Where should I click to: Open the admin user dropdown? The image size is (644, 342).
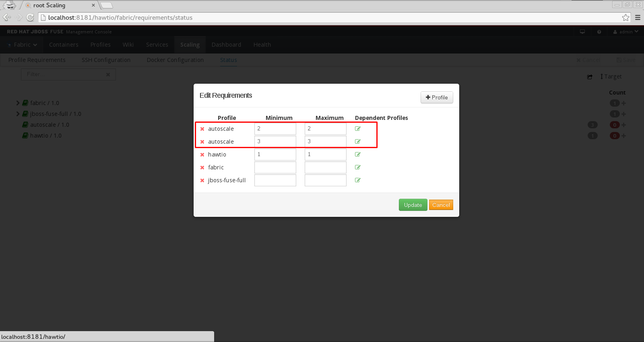click(625, 32)
